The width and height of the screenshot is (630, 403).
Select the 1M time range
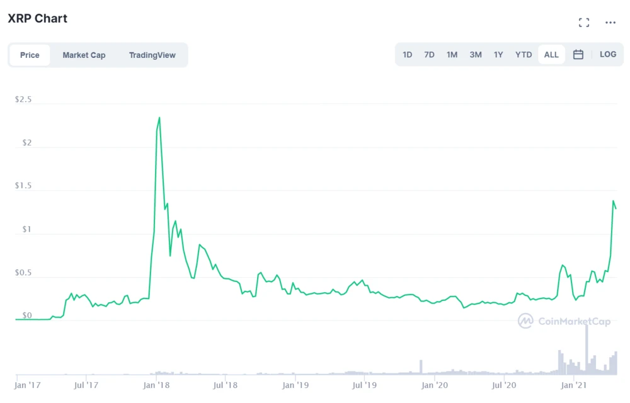452,55
